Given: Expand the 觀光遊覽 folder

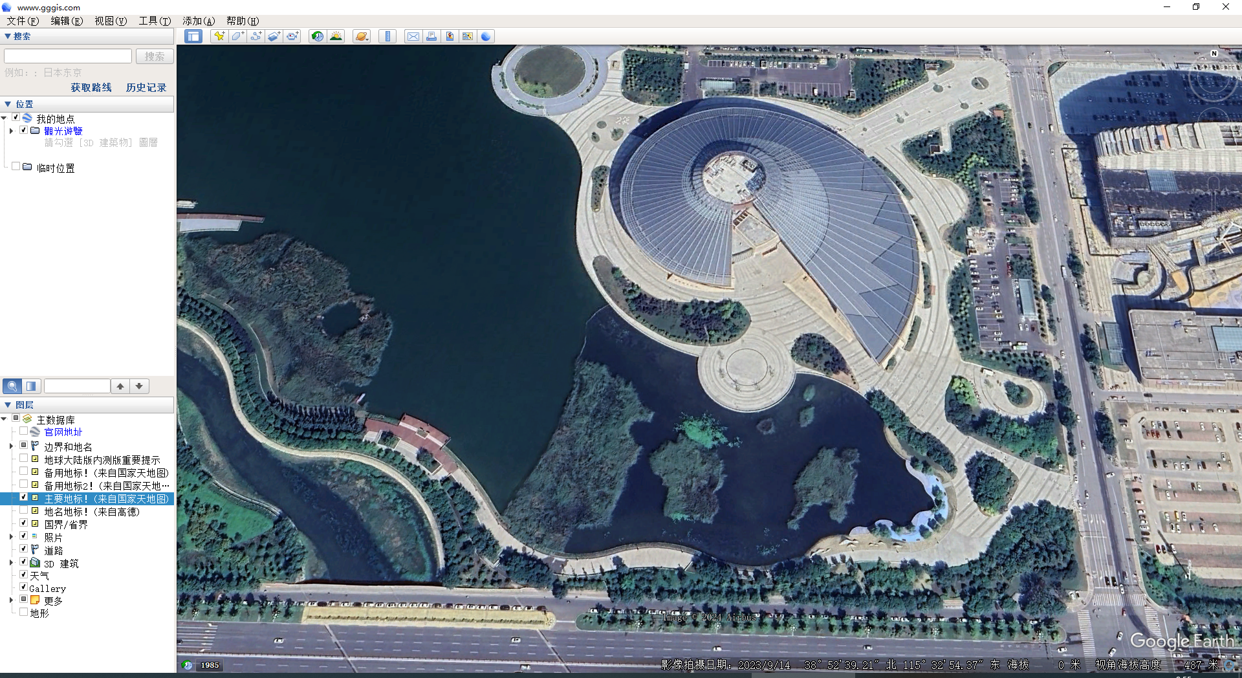Looking at the screenshot, I should pyautogui.click(x=11, y=131).
